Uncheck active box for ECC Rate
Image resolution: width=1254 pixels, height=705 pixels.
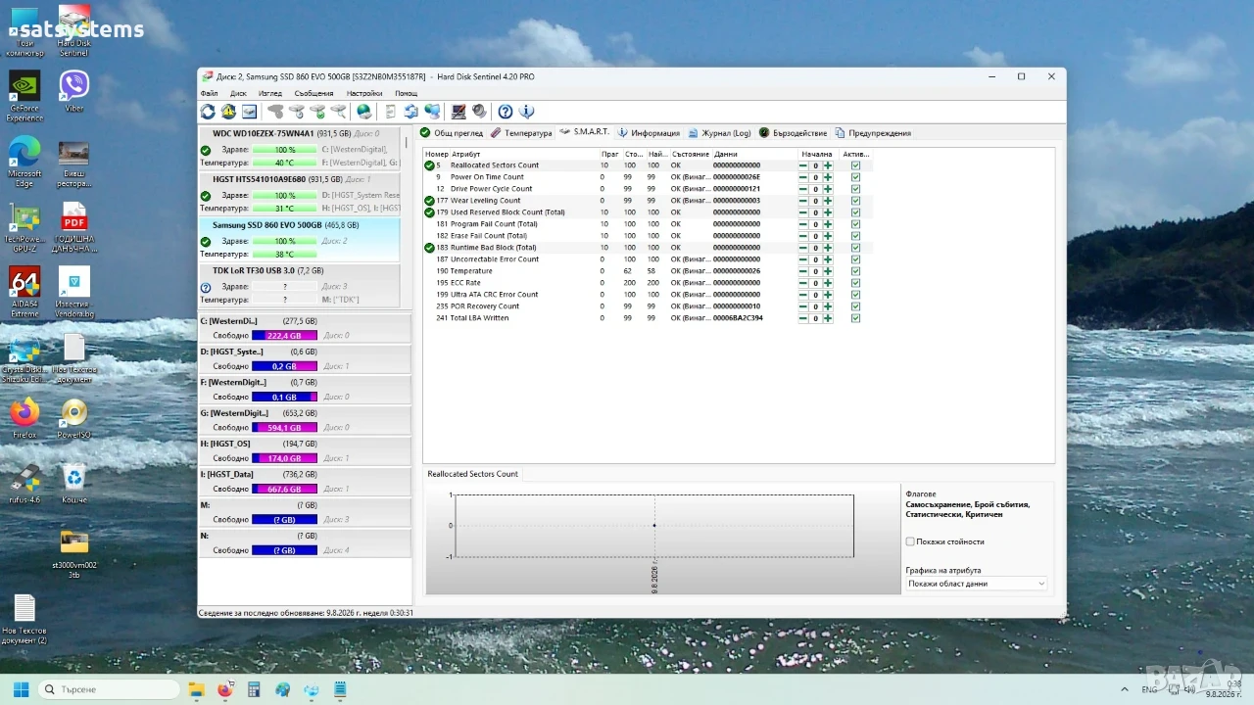[856, 283]
